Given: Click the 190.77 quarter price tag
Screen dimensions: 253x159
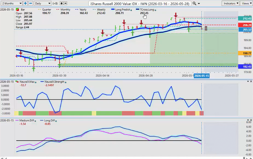Looking at the screenshot, I should [245, 53].
